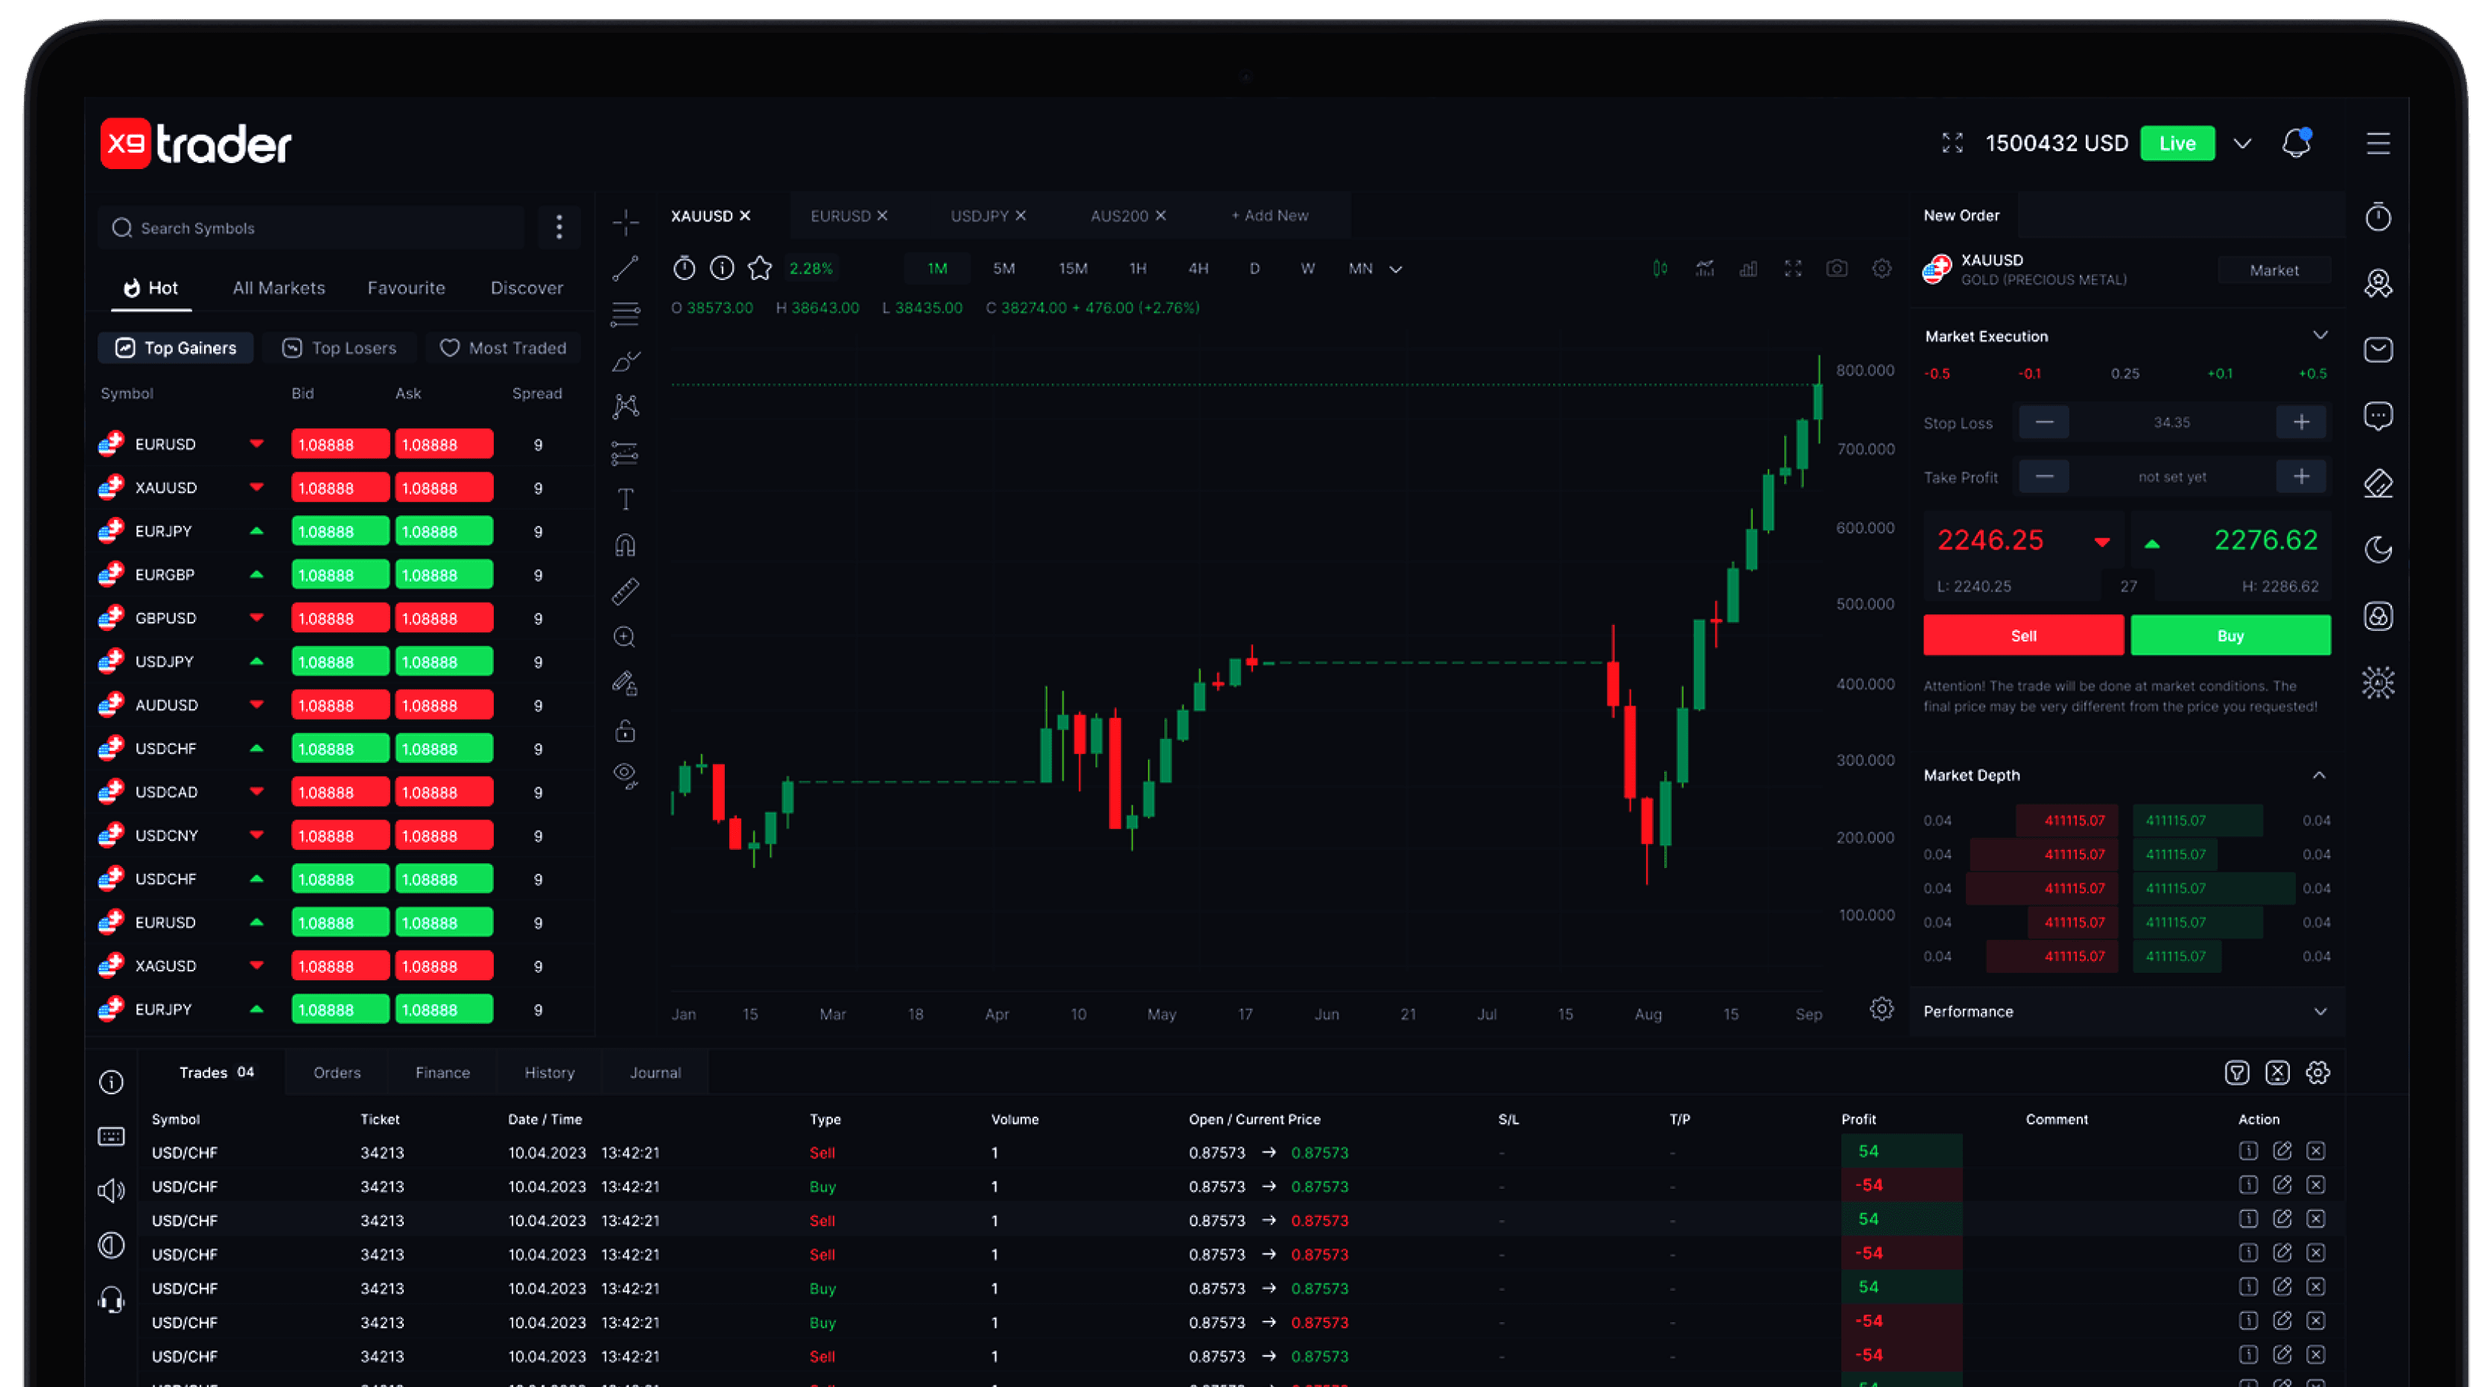Viewport: 2491px width, 1387px height.
Task: Open the notifications bell
Action: click(x=2296, y=143)
